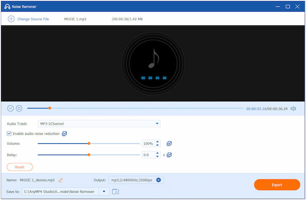Image resolution: width=306 pixels, height=200 pixels.
Task: Edit output name with the pencil icon
Action: click(61, 180)
